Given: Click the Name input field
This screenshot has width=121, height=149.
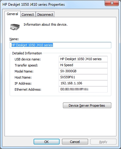Looking at the screenshot, I should pyautogui.click(x=60, y=45).
